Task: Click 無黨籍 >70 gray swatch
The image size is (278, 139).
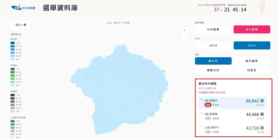Action: (12, 95)
